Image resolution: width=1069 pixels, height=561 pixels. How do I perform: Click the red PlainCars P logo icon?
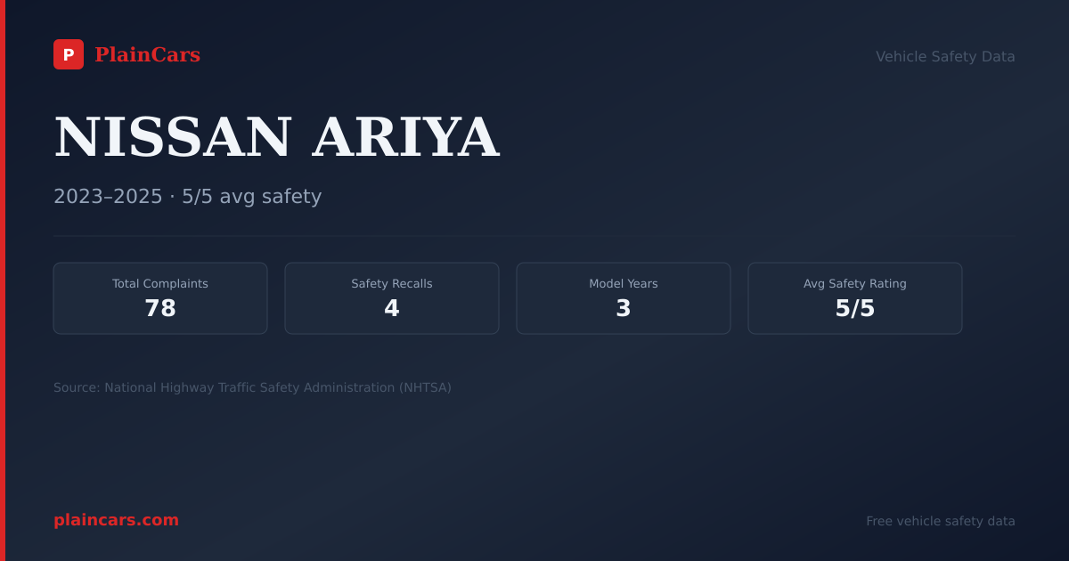click(69, 54)
